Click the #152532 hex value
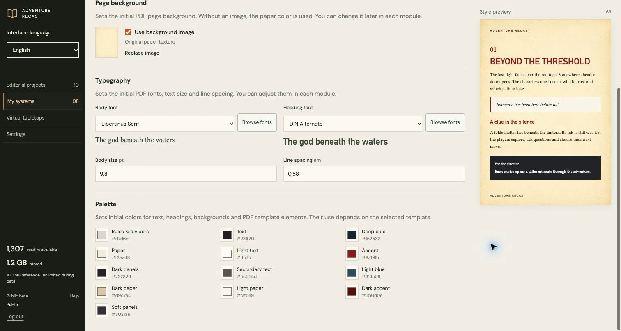This screenshot has width=621, height=331. 371,239
